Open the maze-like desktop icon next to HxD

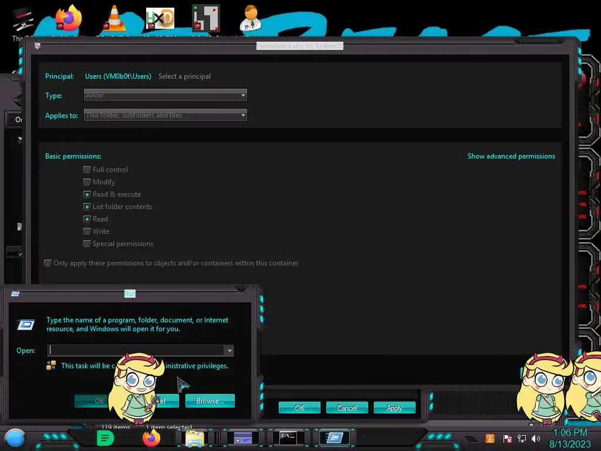pos(206,18)
